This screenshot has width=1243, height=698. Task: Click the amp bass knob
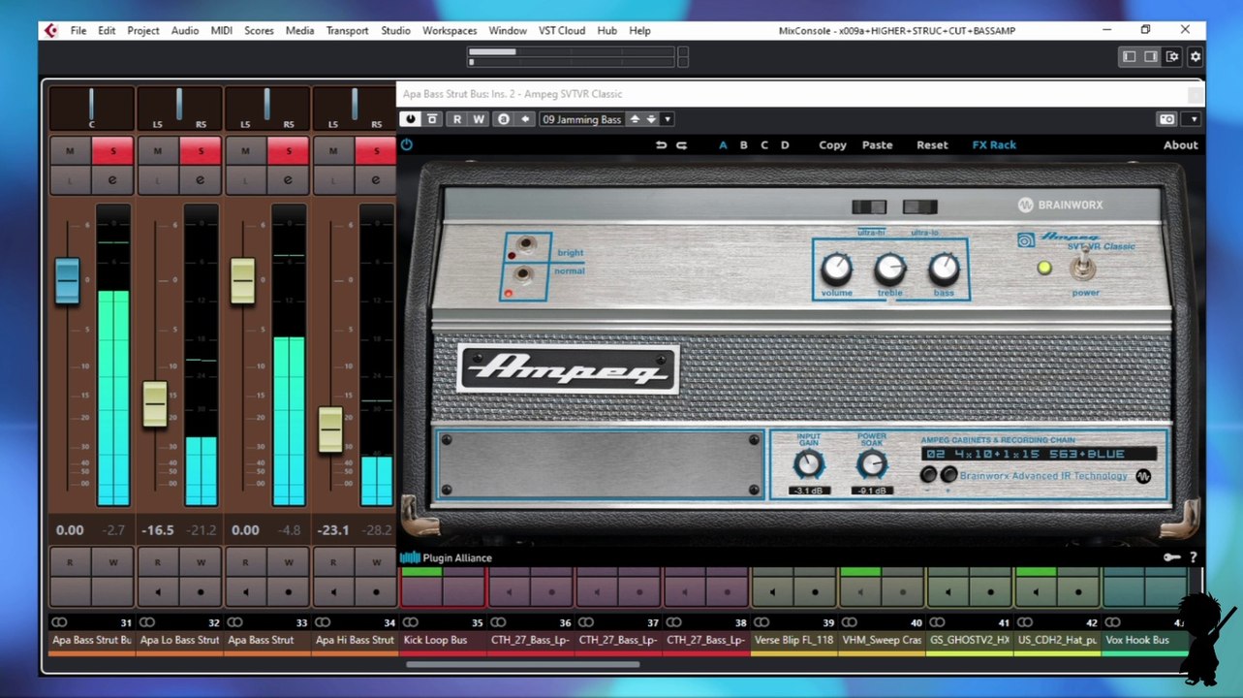click(944, 269)
